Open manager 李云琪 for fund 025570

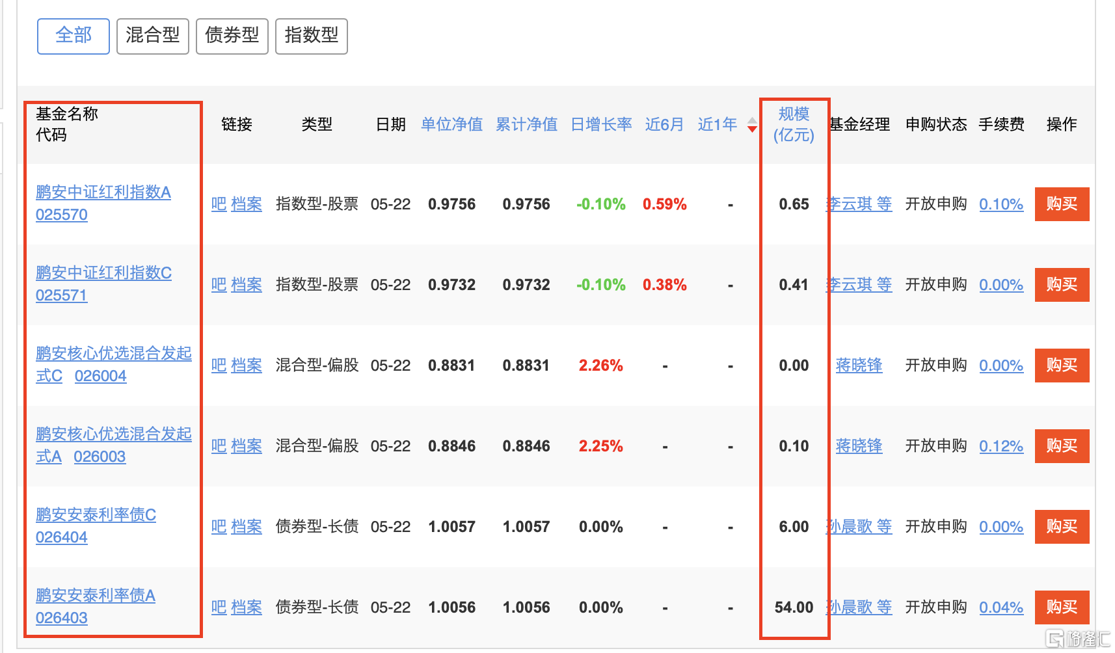coord(859,204)
